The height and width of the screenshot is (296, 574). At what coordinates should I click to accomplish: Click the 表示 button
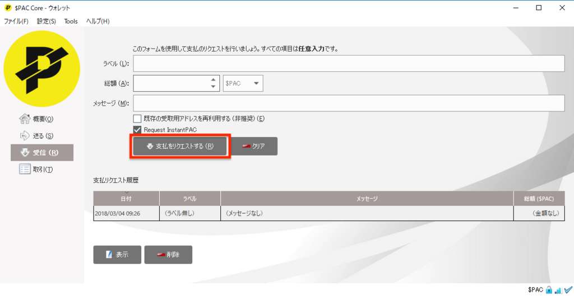[x=117, y=255]
